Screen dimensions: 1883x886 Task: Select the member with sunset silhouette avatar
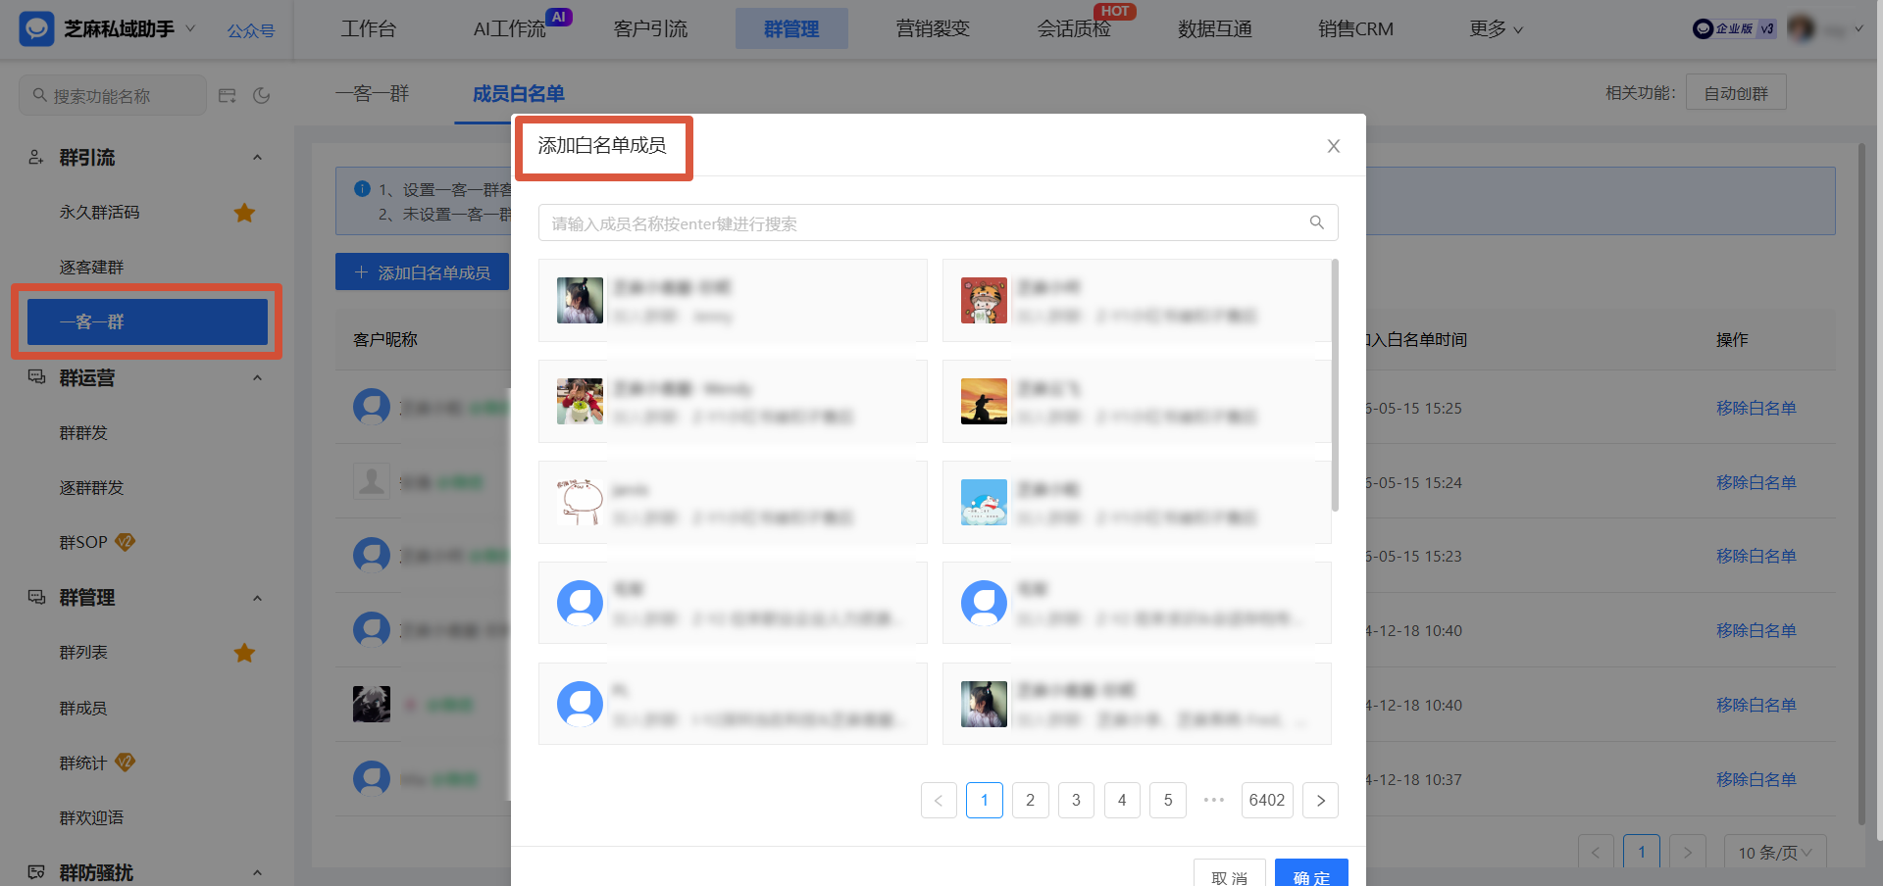[x=1137, y=402]
